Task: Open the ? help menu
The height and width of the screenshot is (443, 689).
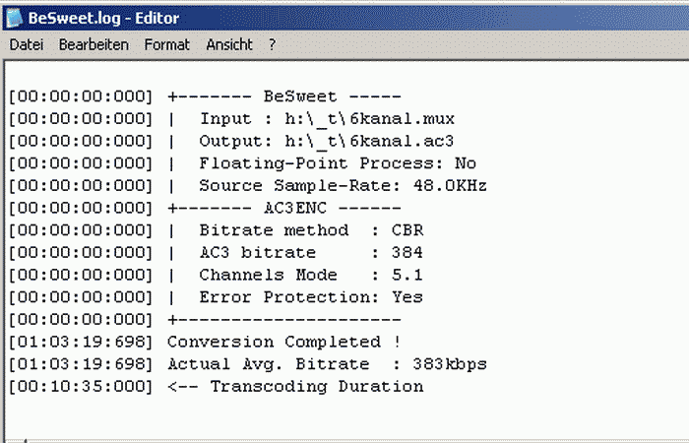Action: point(272,45)
